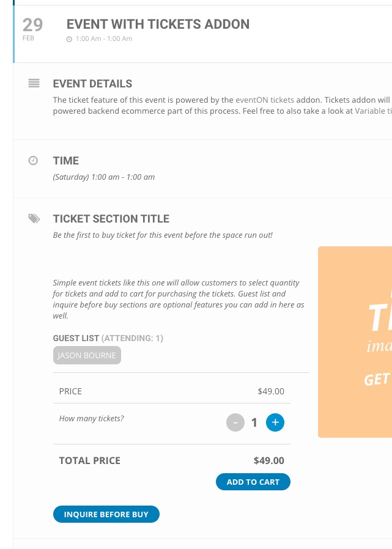Click the $49.00 value in Price row
The height and width of the screenshot is (549, 392).
pyautogui.click(x=271, y=391)
